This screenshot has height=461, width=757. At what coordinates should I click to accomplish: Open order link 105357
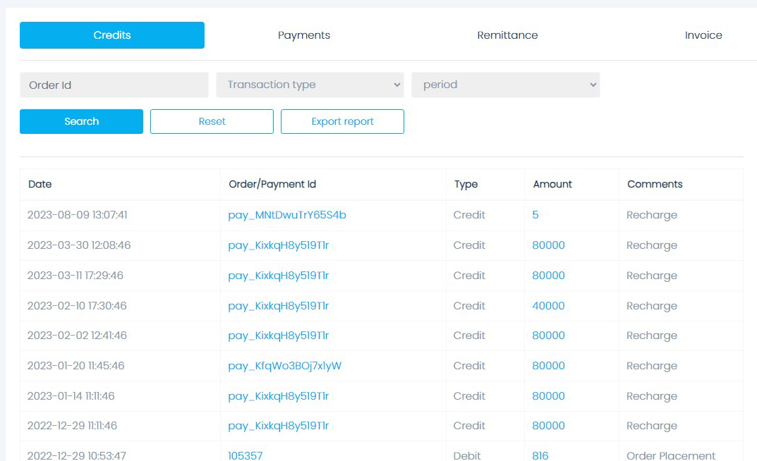245,455
